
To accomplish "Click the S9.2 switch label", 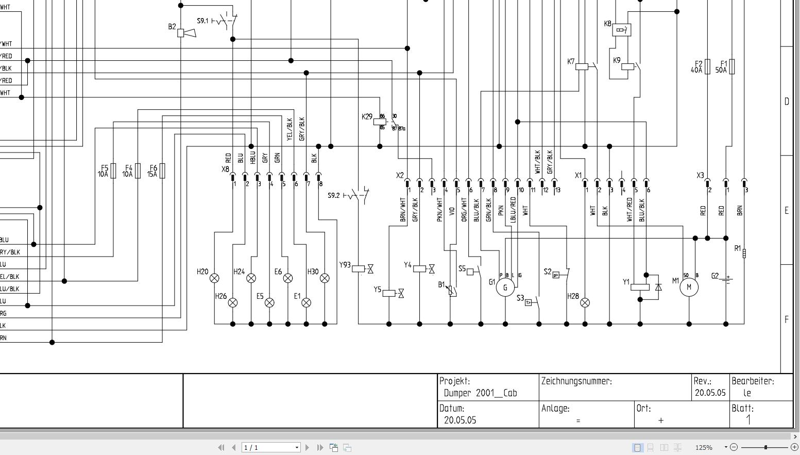I will click(334, 196).
